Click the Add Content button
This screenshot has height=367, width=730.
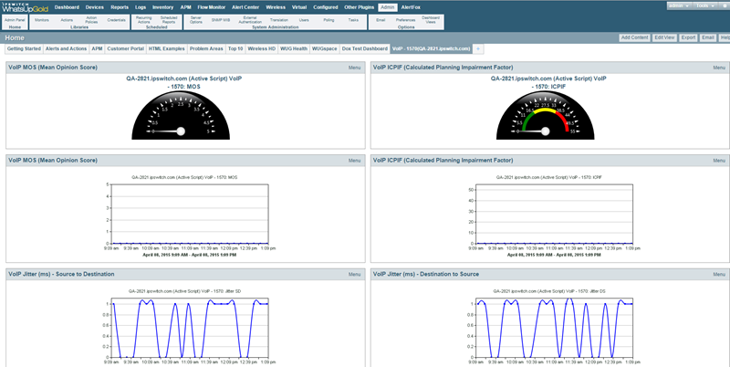pos(634,37)
